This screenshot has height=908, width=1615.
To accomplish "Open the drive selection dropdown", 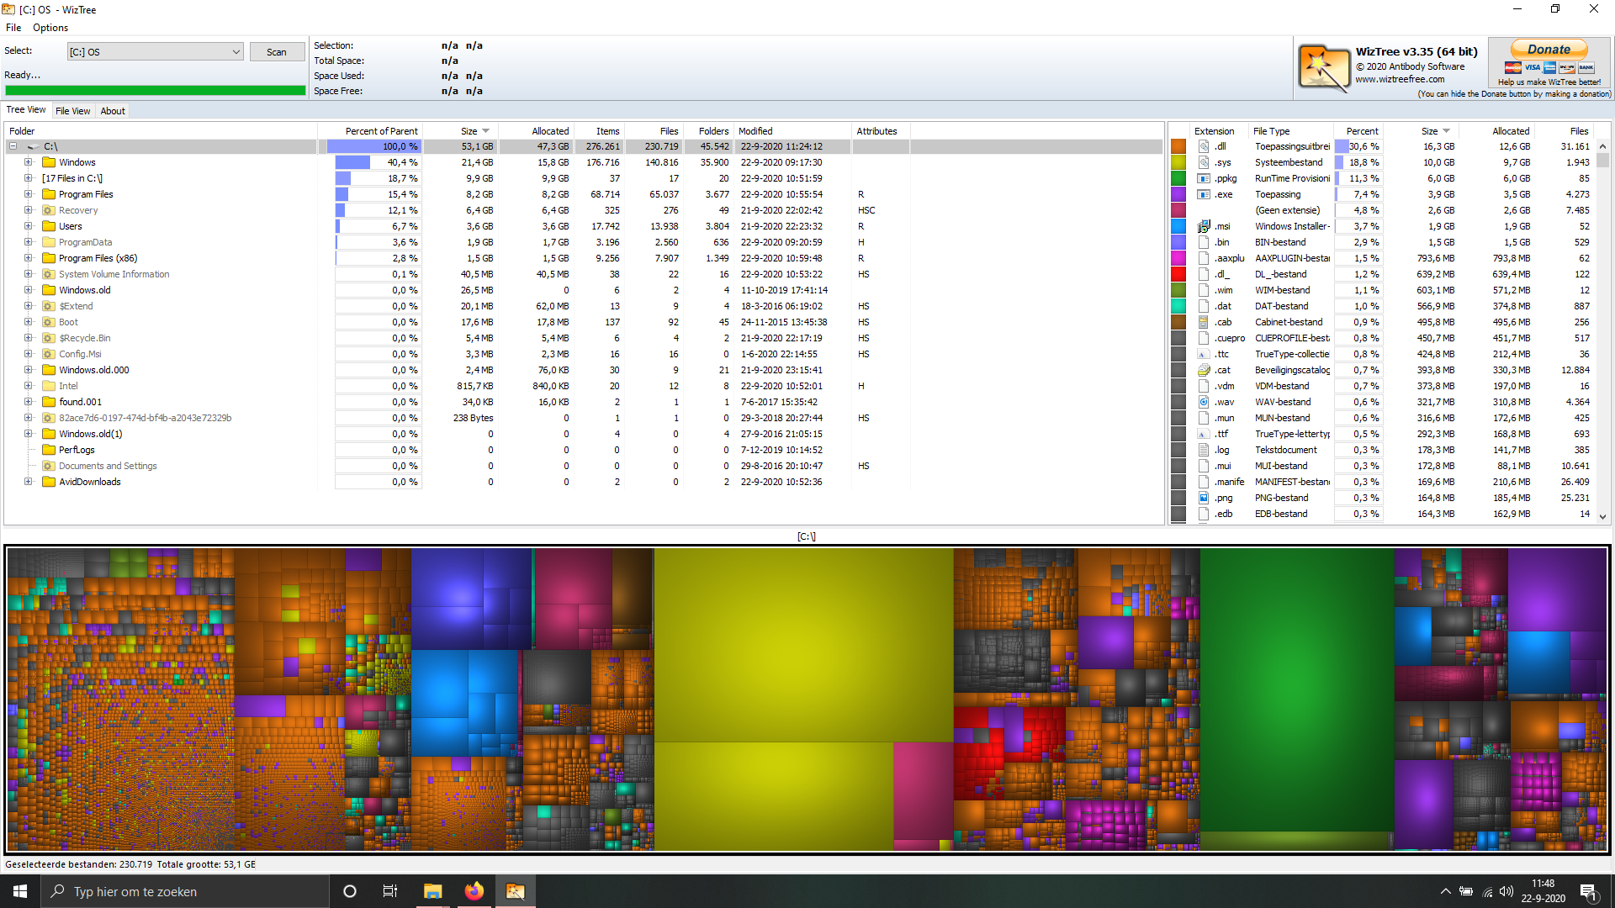I will tap(236, 52).
